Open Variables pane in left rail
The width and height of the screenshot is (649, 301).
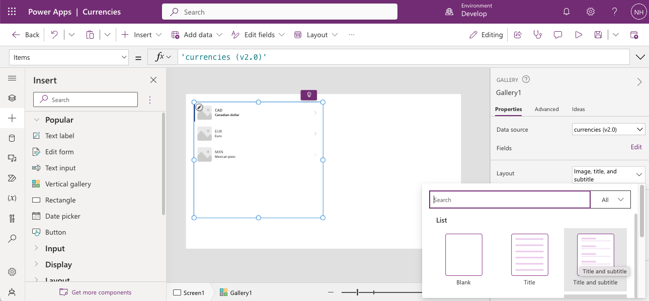point(12,198)
